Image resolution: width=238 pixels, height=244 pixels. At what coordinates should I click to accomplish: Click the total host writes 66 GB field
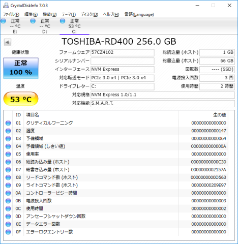[217, 61]
